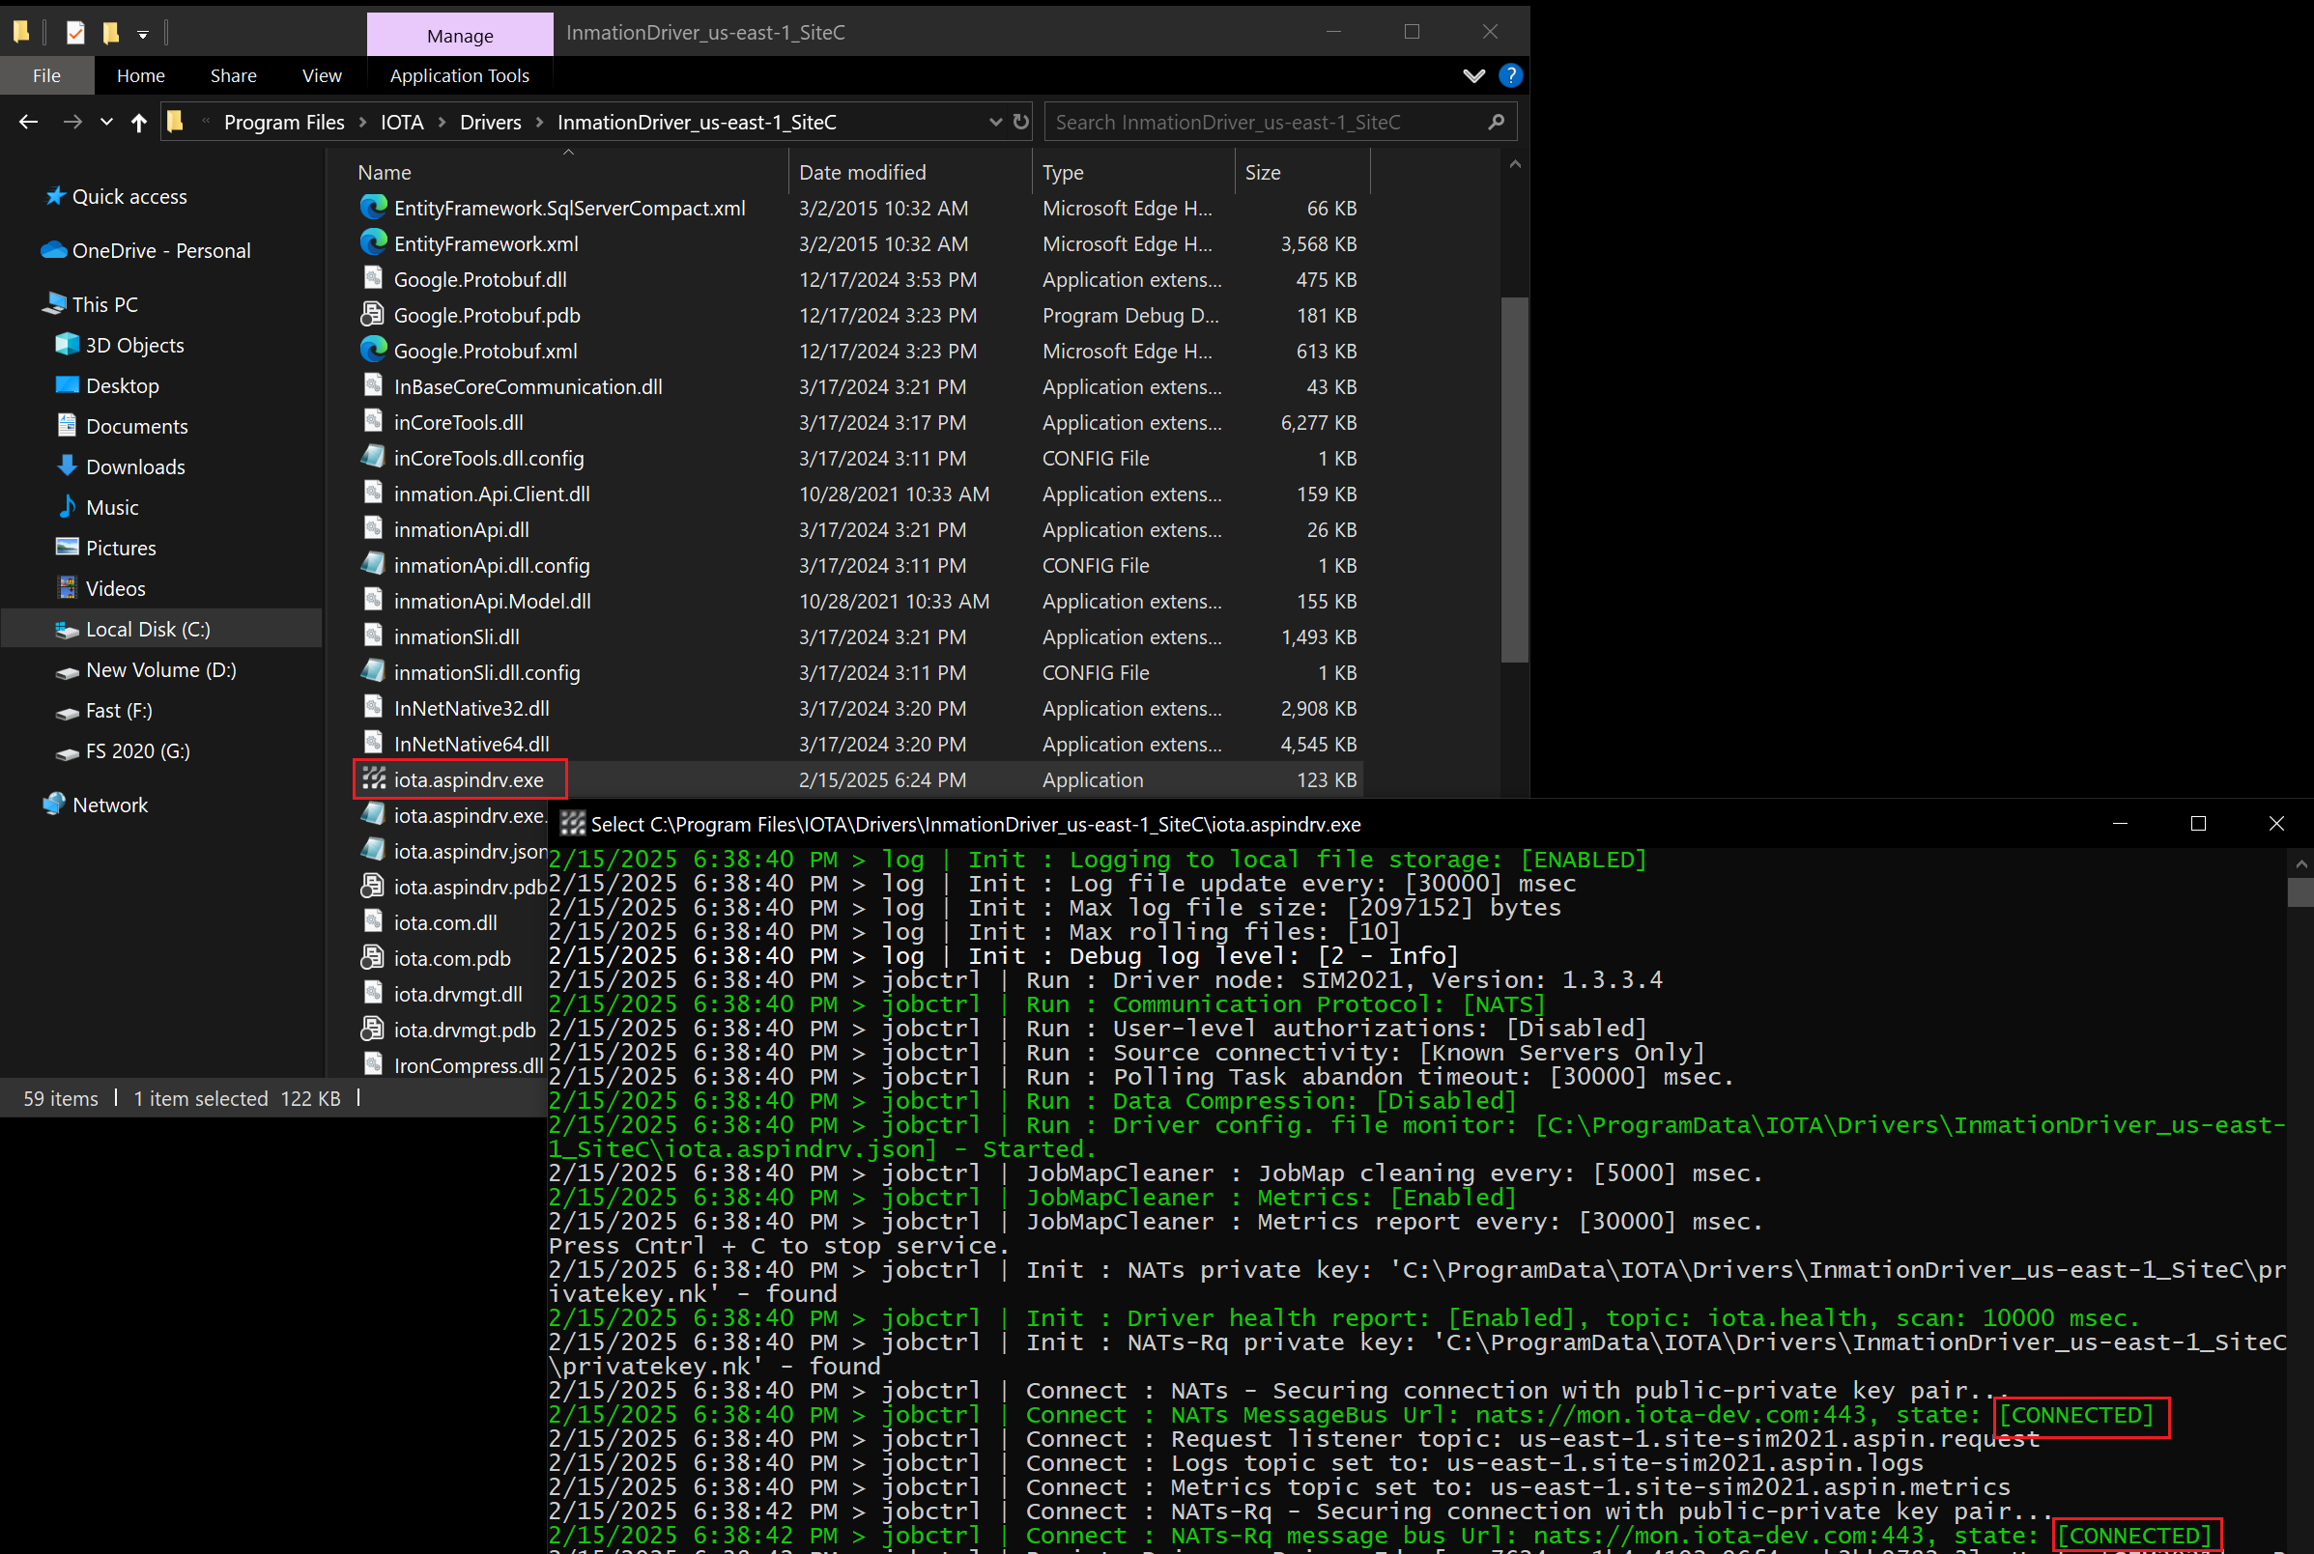Open the recent locations dropdown
2314x1554 pixels.
point(106,123)
